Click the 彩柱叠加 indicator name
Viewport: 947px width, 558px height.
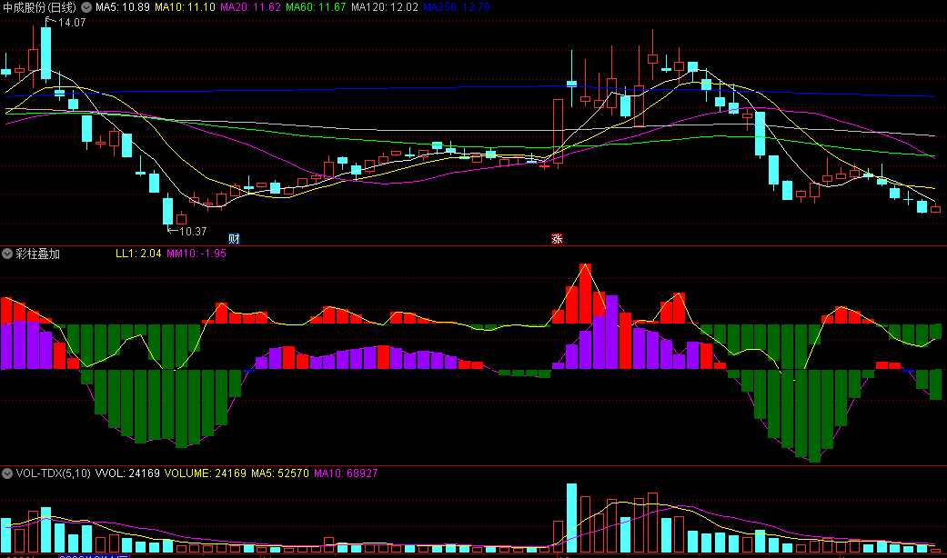click(37, 254)
